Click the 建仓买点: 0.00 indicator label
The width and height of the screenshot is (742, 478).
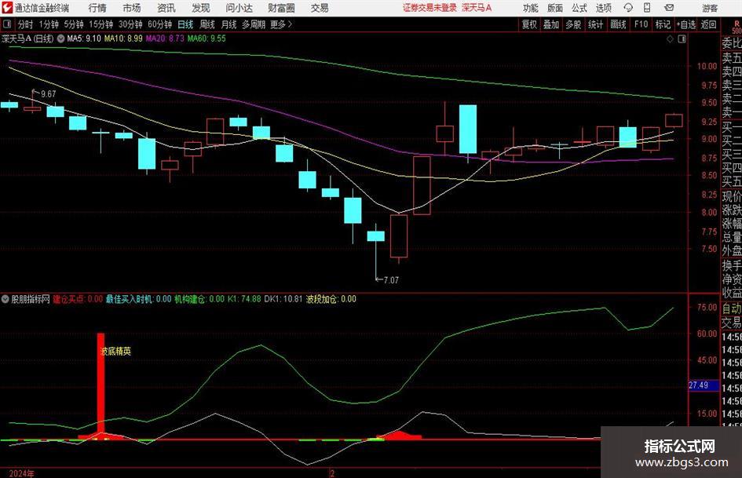[78, 299]
